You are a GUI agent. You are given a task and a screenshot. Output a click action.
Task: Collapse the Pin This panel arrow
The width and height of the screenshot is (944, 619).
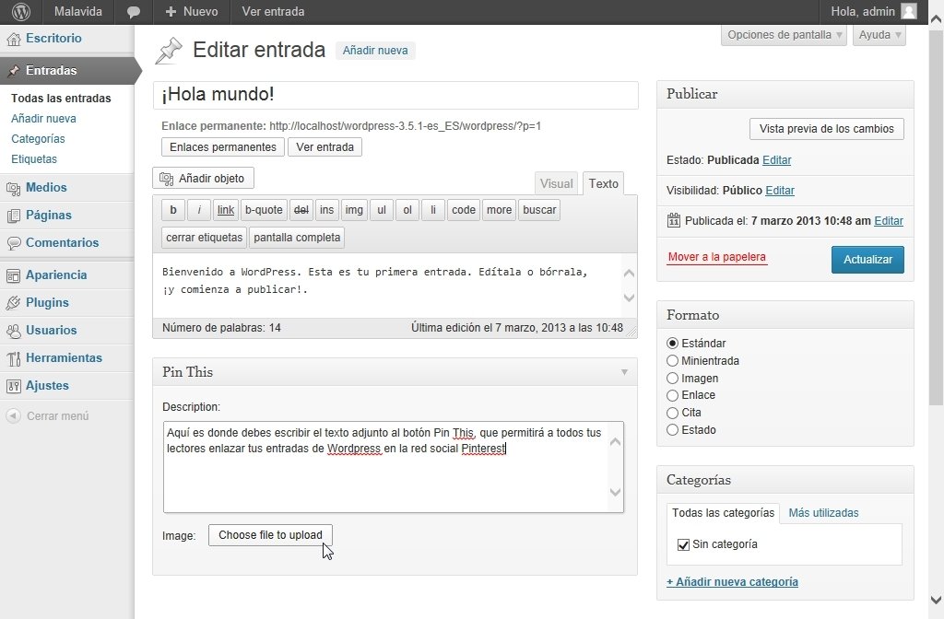click(624, 372)
